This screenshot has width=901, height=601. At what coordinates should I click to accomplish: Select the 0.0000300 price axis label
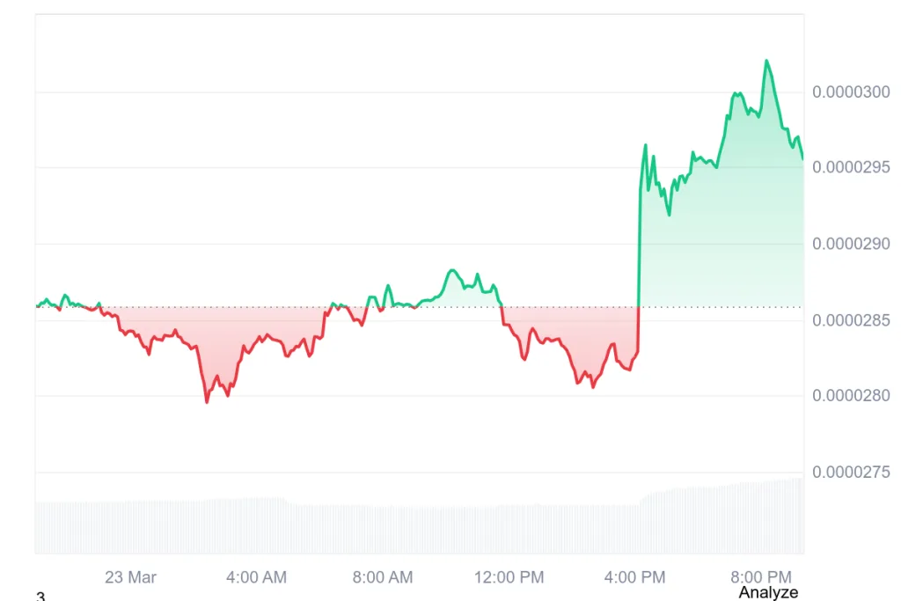coord(851,92)
